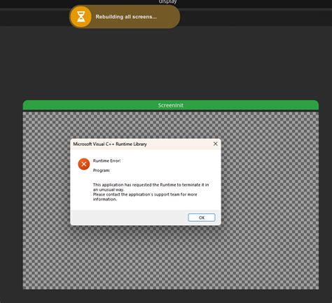This screenshot has height=303, width=332.
Task: Click OK in the Runtime Library dialog
Action: pyautogui.click(x=202, y=217)
